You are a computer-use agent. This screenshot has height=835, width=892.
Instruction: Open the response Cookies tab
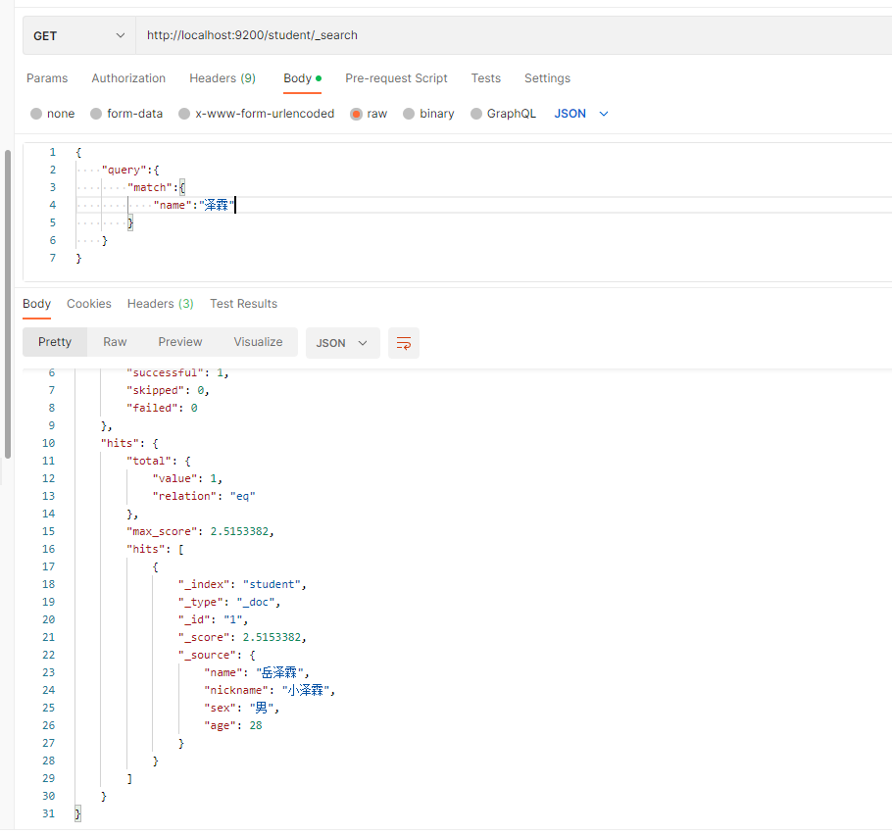click(89, 304)
